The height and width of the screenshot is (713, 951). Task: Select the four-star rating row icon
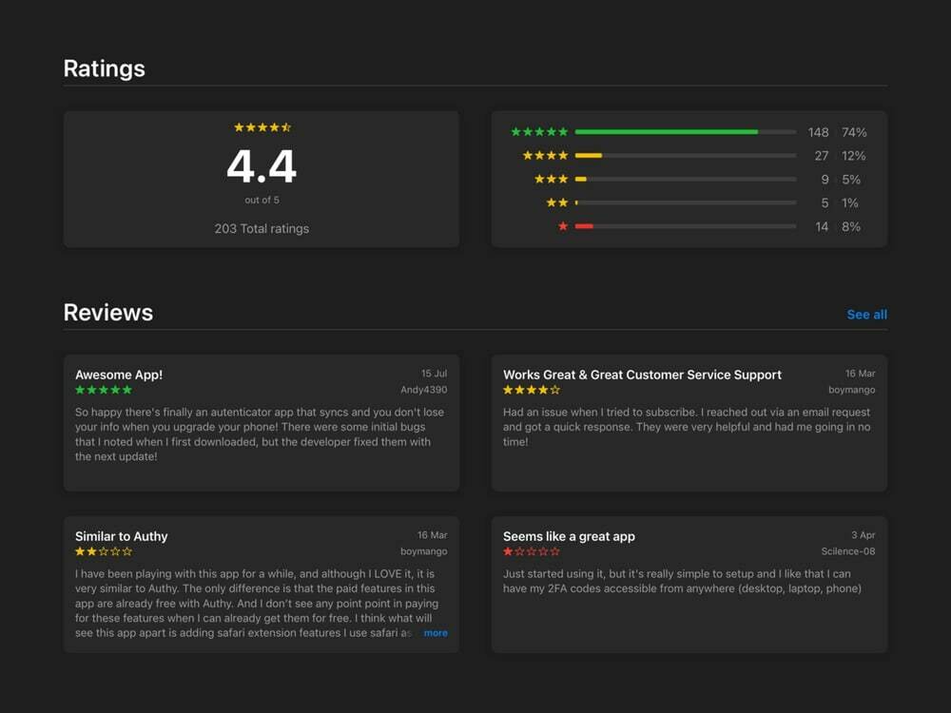point(545,155)
